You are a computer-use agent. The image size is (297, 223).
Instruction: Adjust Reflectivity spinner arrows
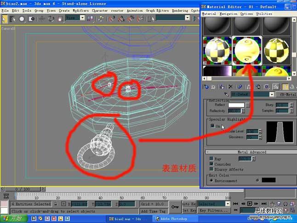[243, 111]
